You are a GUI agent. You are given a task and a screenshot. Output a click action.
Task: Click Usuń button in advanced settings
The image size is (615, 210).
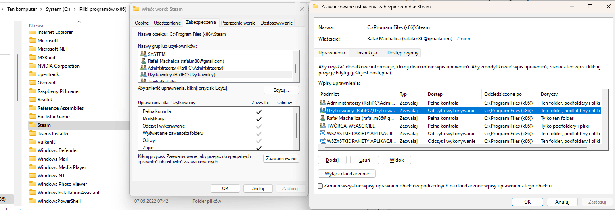[365, 160]
